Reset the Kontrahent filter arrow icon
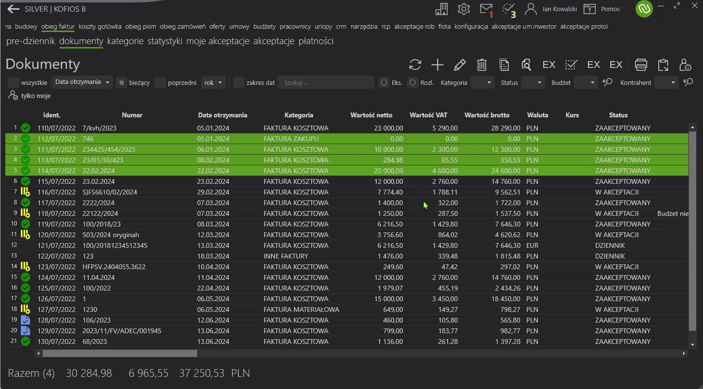The height and width of the screenshot is (389, 703). (688, 82)
